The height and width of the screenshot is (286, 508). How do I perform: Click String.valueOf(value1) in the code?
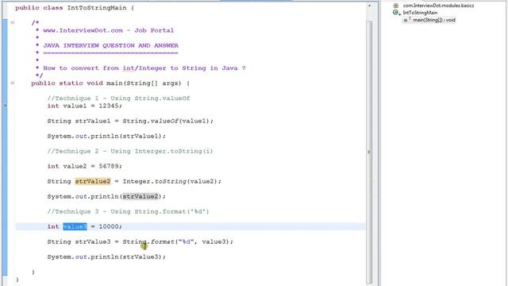pyautogui.click(x=167, y=121)
